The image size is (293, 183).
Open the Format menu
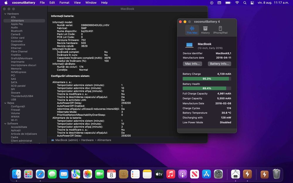(x=64, y=3)
